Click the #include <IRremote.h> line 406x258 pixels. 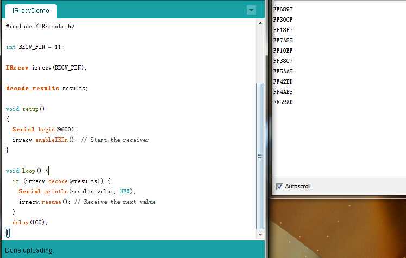(x=40, y=26)
